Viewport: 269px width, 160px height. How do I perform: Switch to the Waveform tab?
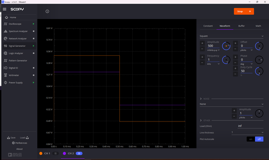[225, 26]
